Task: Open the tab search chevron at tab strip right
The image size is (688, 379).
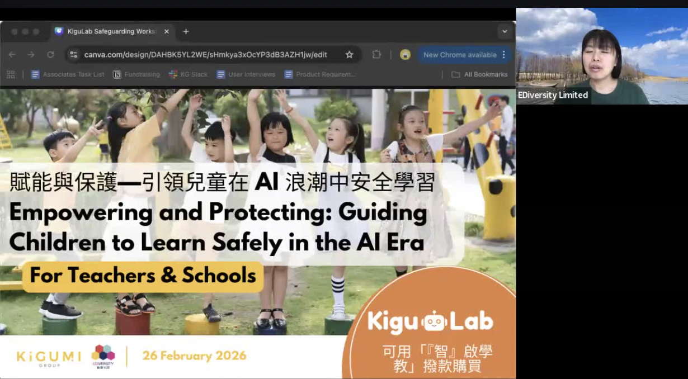Action: [504, 31]
